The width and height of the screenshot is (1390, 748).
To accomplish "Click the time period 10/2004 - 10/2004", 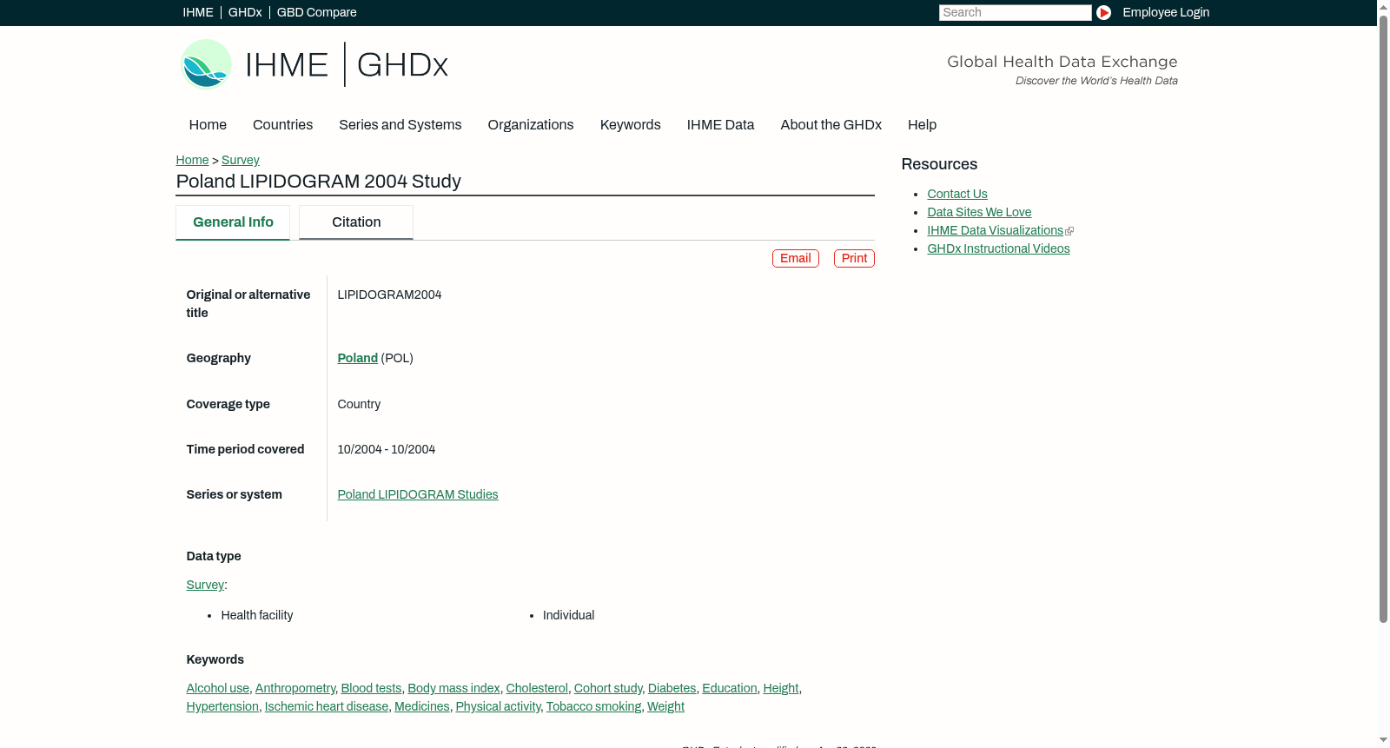I will tap(387, 449).
